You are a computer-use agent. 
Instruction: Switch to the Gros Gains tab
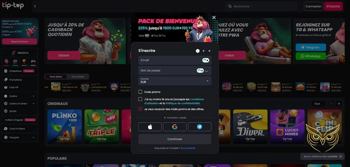click(56, 77)
